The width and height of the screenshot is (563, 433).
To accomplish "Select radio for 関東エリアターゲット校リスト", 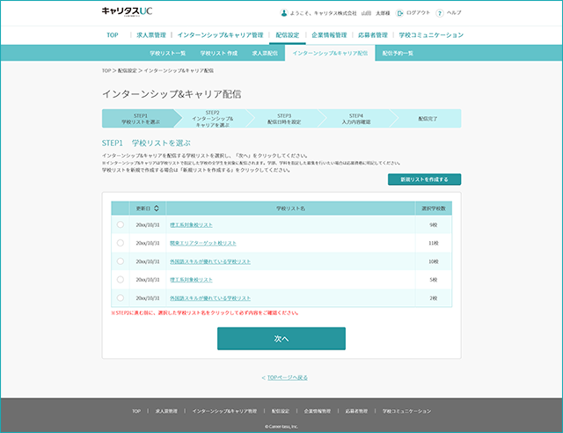I will tap(121, 243).
